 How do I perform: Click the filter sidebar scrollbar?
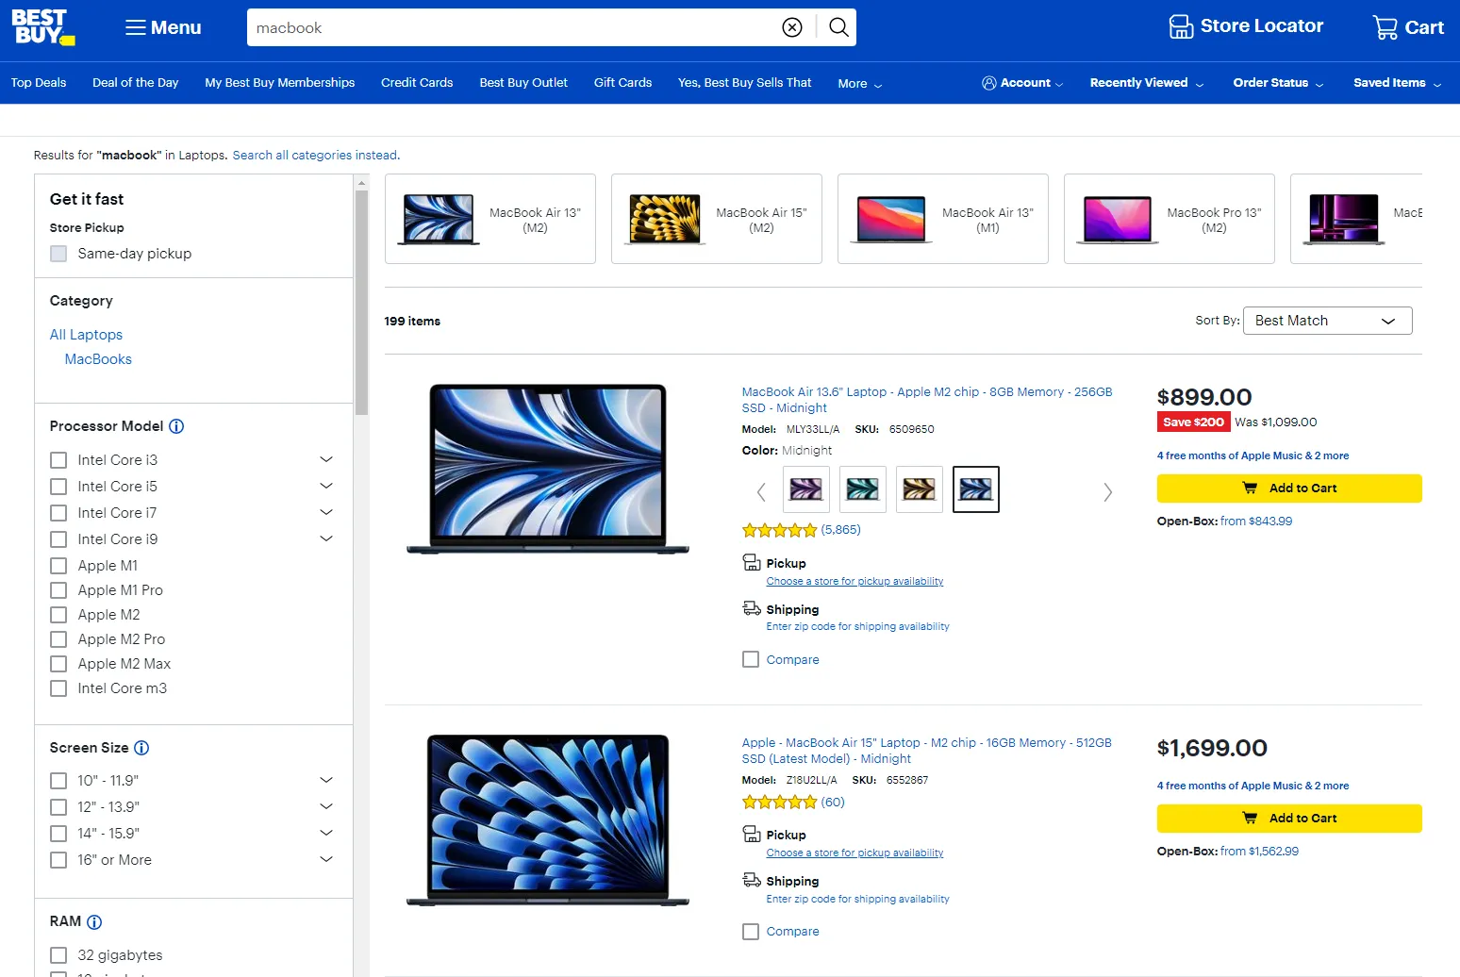361,302
